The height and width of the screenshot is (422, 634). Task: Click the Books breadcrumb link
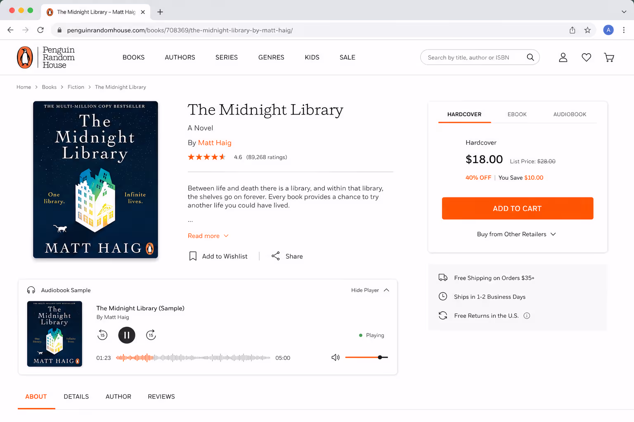(x=49, y=87)
